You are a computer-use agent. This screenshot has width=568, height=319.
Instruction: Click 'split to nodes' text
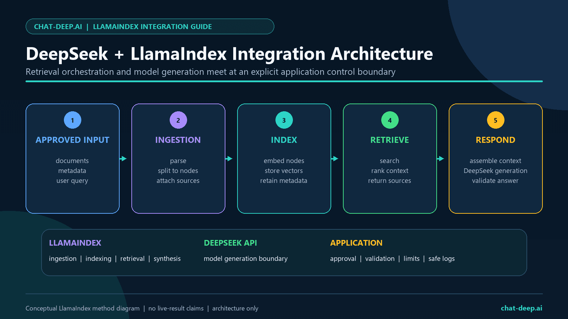click(x=178, y=171)
